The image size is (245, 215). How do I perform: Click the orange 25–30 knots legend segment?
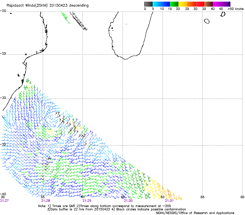(x=191, y=4)
